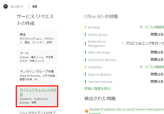Click 詳細と履歴を表示 link

click(x=97, y=89)
